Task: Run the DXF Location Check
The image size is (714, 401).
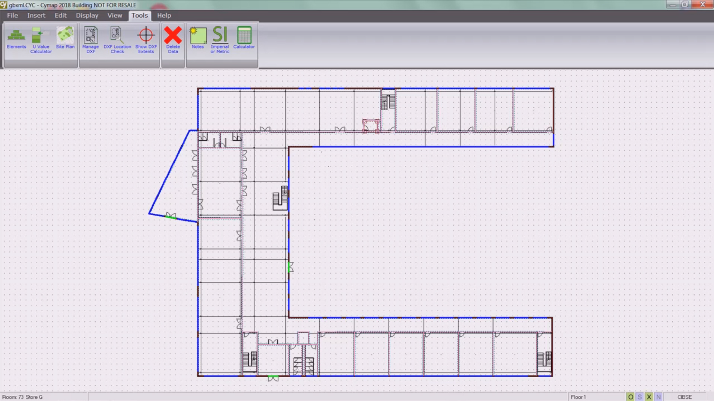Action: 117,40
